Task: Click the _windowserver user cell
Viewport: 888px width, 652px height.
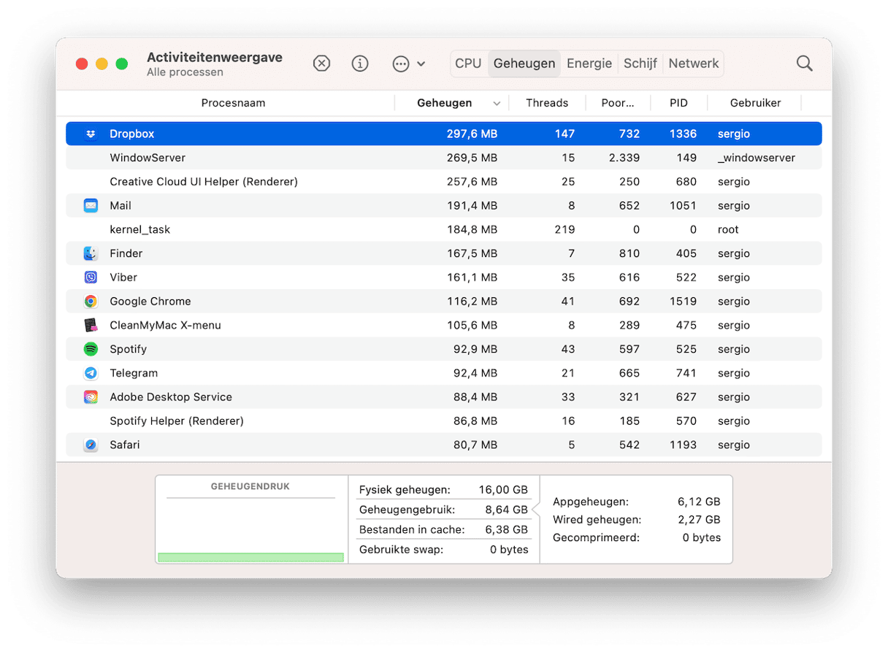Action: point(757,158)
